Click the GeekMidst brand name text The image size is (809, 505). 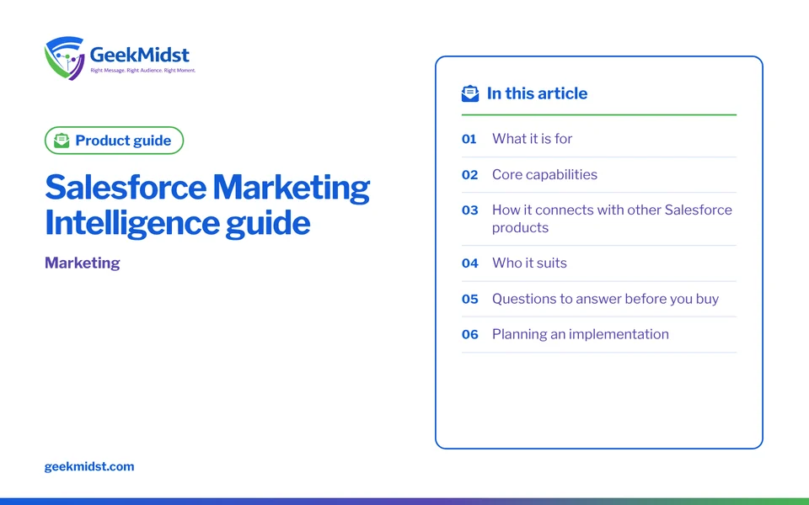click(x=139, y=55)
